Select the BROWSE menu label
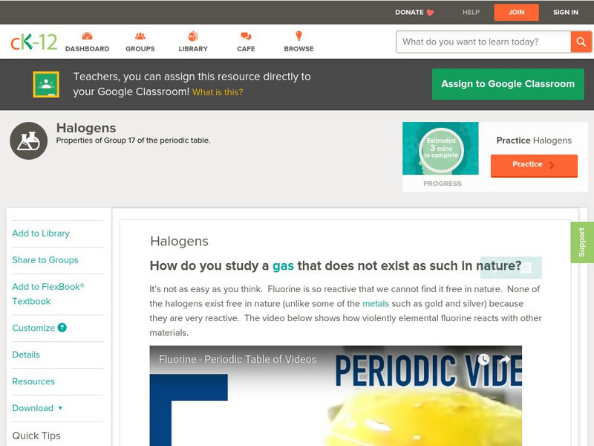 coord(299,49)
